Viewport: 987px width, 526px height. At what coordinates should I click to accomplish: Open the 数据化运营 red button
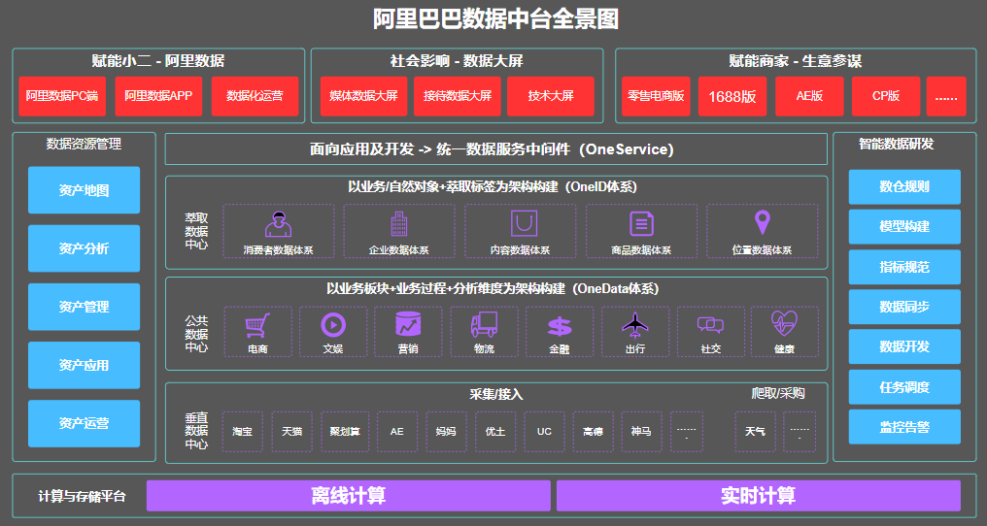click(x=255, y=96)
